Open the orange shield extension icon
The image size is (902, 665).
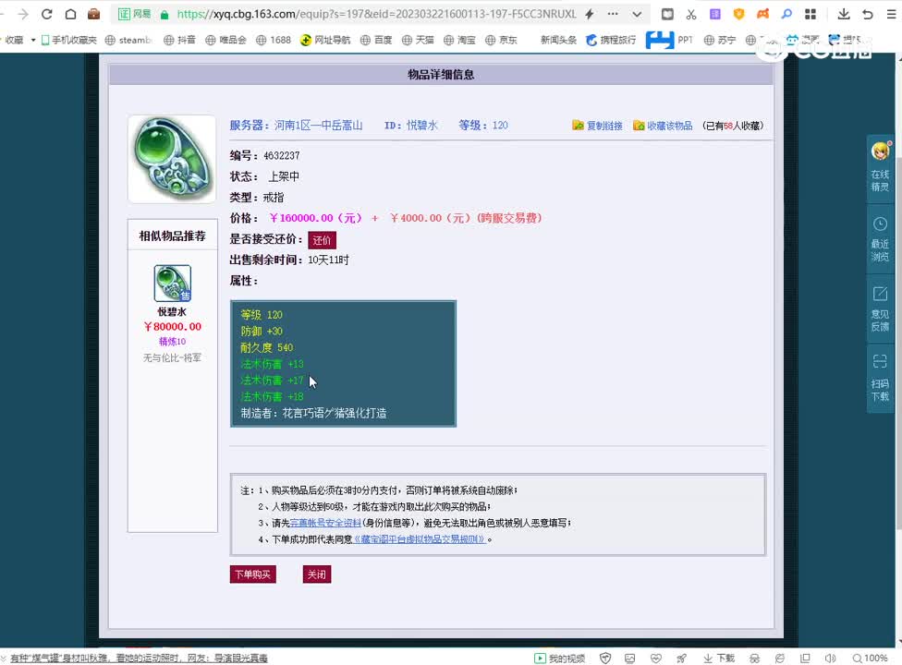[x=738, y=14]
